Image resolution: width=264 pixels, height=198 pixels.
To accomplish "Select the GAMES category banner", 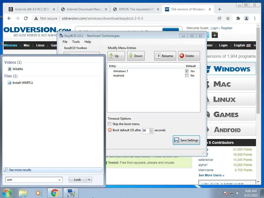I will coord(231,114).
